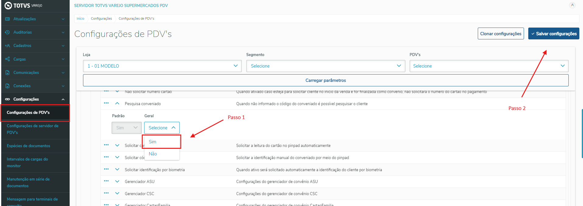Select Gerenciador ASU row text
The height and width of the screenshot is (206, 583).
pos(140,182)
